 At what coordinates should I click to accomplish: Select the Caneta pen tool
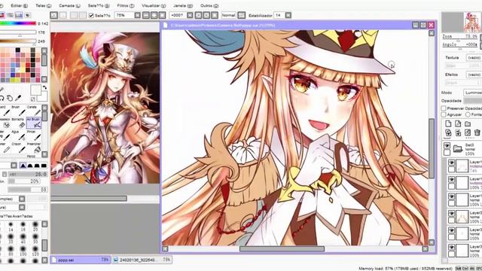coord(34,111)
